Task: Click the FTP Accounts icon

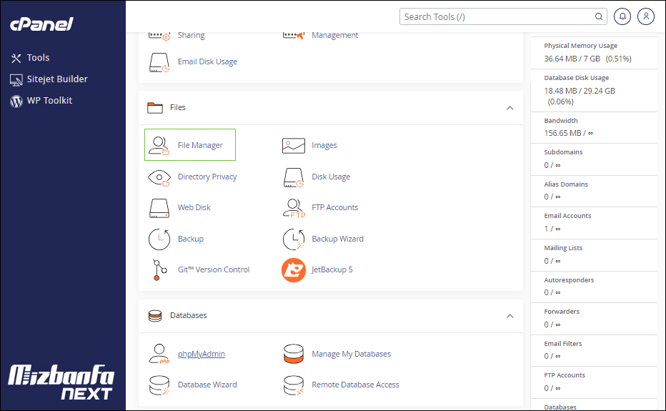Action: click(x=294, y=208)
